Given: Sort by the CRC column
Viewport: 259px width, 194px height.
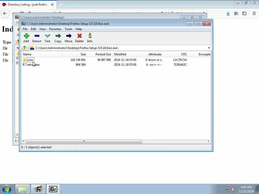Looking at the screenshot, I should (176, 54).
